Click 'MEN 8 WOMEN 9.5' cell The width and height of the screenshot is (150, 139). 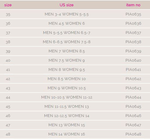[x=67, y=70]
